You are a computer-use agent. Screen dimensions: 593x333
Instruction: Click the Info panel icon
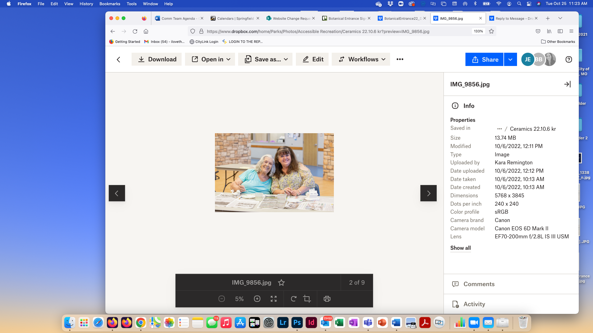click(x=455, y=106)
